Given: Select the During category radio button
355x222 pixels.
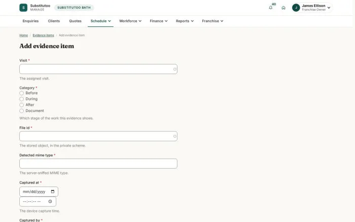Looking at the screenshot, I should [x=21, y=99].
